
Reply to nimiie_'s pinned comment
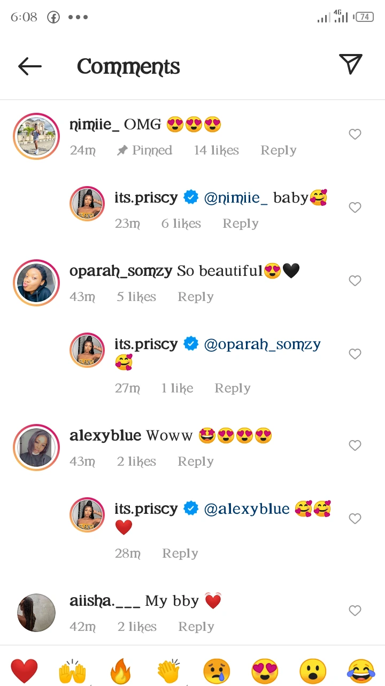click(x=278, y=150)
